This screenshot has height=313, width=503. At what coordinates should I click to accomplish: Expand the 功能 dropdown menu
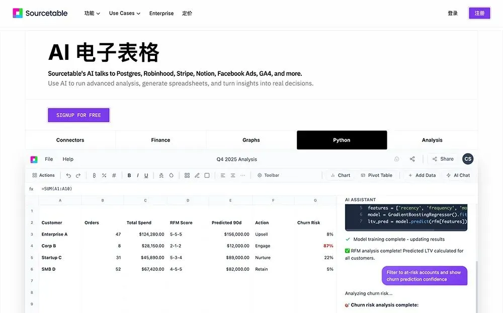point(92,13)
